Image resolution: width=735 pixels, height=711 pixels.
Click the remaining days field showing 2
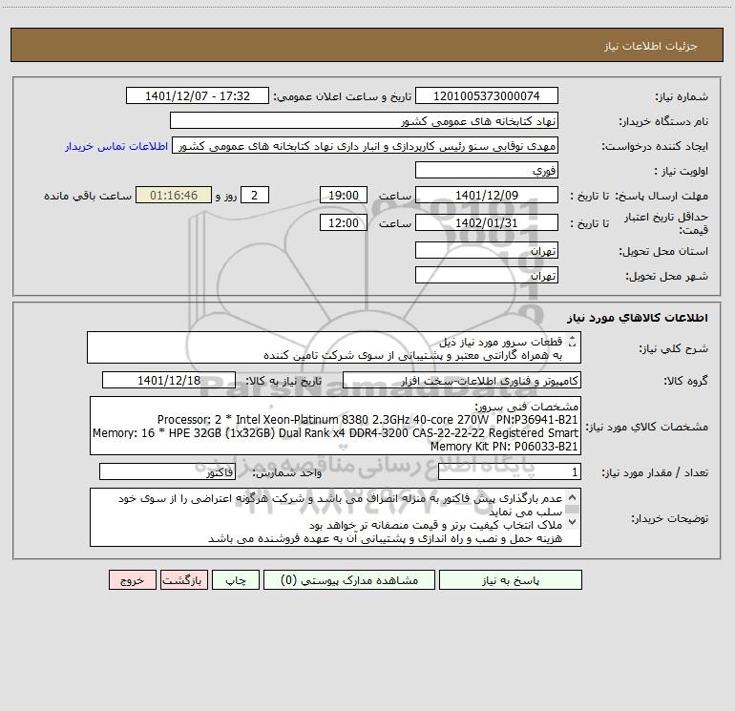[255, 195]
